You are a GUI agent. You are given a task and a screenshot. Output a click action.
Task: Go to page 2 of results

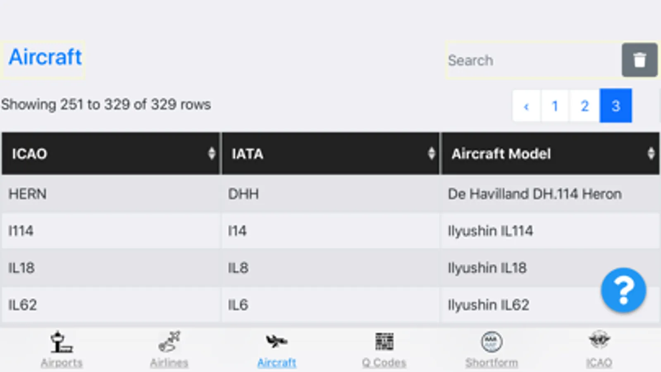pyautogui.click(x=585, y=106)
